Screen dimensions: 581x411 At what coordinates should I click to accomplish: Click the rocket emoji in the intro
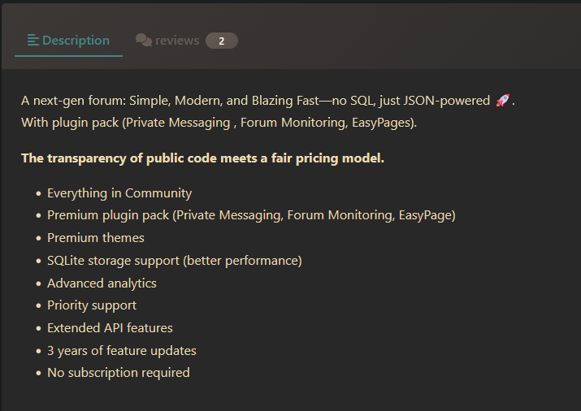pyautogui.click(x=503, y=101)
